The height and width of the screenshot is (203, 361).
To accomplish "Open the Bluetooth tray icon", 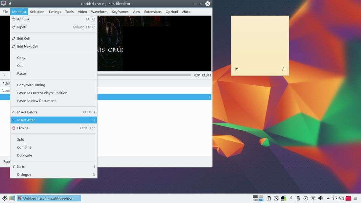I will tap(291, 198).
